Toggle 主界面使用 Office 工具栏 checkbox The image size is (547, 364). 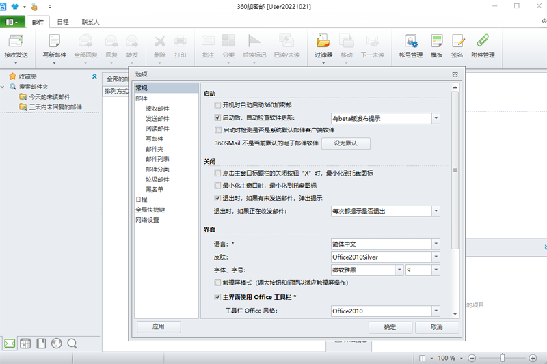coord(217,297)
